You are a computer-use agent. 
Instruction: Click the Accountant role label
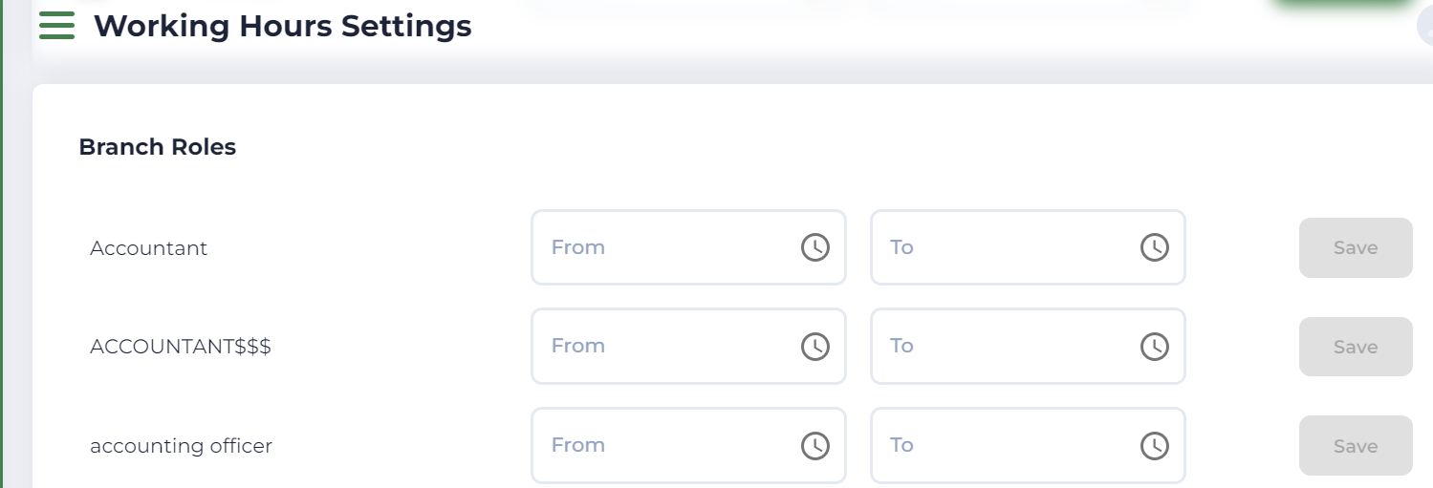click(x=148, y=248)
